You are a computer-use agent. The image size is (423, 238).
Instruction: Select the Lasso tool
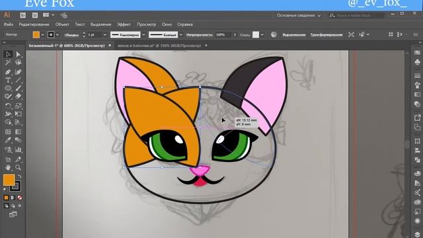[18, 63]
